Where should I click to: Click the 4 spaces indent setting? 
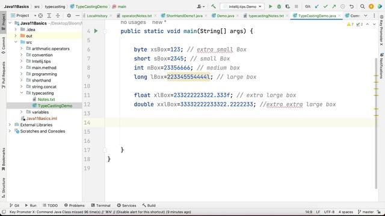345,212
